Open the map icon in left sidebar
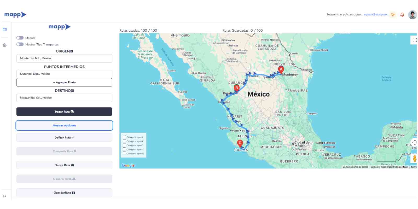The height and width of the screenshot is (209, 418). coord(5,30)
